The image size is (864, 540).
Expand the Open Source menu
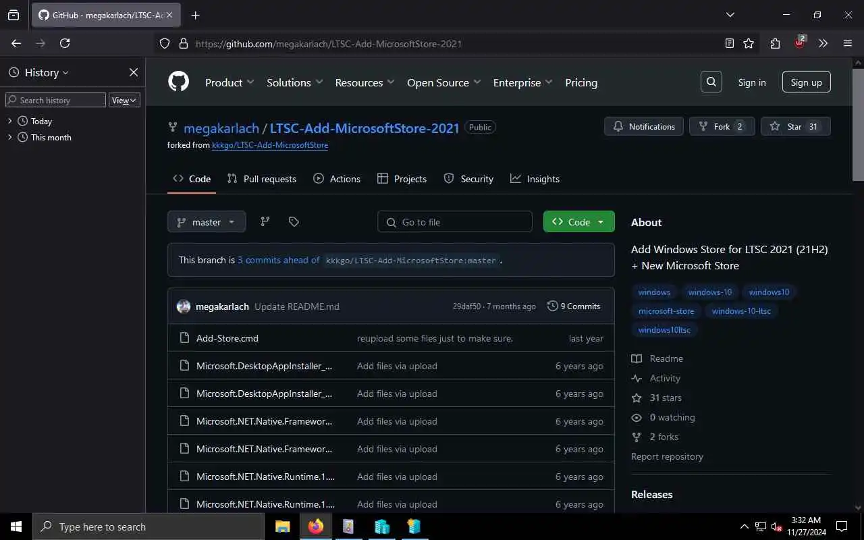[444, 82]
